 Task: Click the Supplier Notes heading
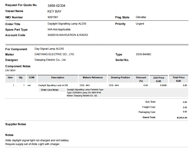(x=16, y=124)
